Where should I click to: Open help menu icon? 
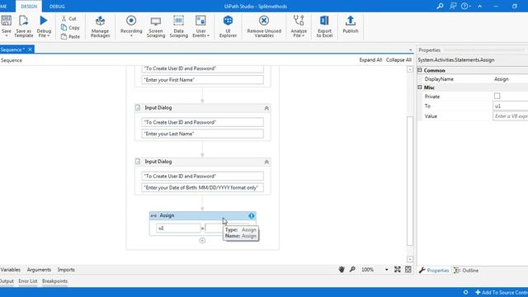click(x=465, y=6)
